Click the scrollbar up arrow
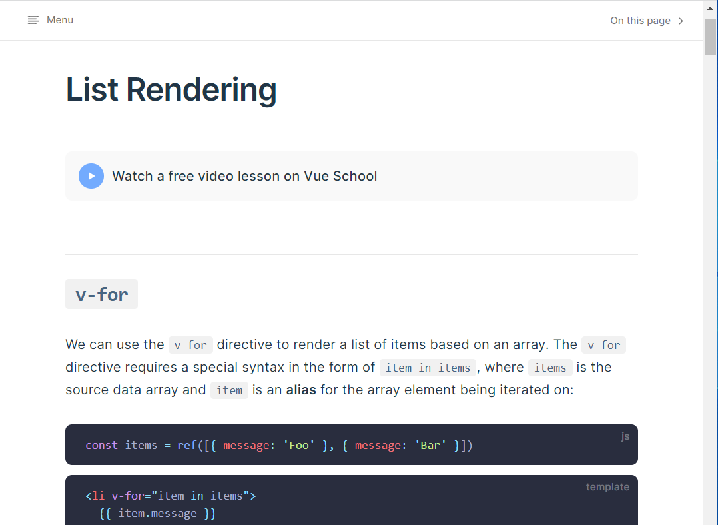This screenshot has width=718, height=525. coord(710,8)
